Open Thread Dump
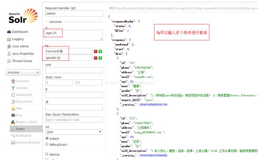 pos(21,61)
